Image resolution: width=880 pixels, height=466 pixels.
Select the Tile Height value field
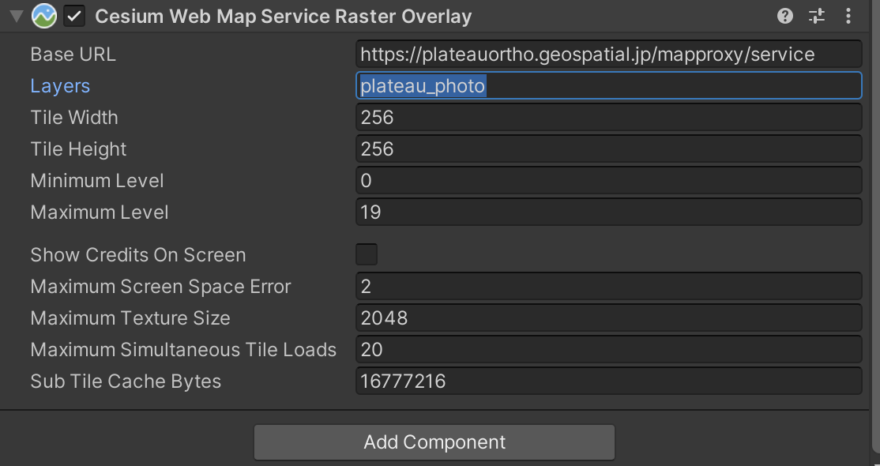tap(609, 148)
